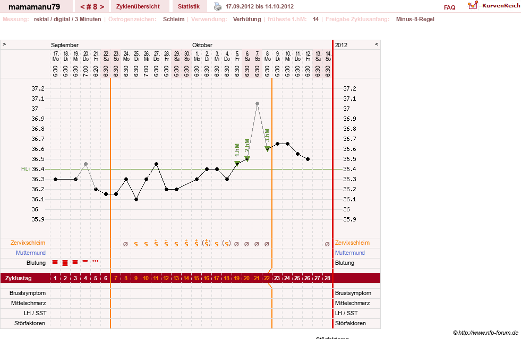Select cycle day 28 in Zyklustag row

click(x=327, y=278)
